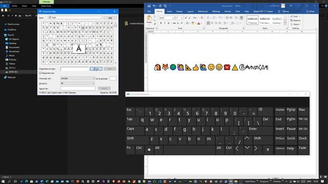Click the Increase Indent icon
This screenshot has width=328, height=184.
point(231,18)
